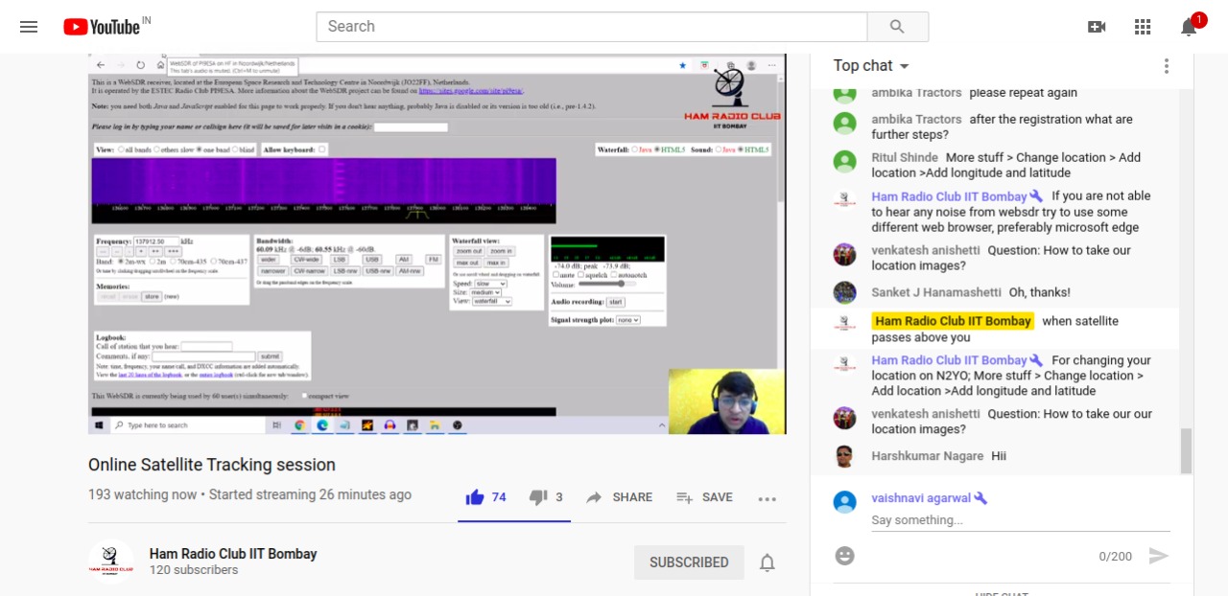Open the Ham Radio Club channel avatar

[111, 562]
